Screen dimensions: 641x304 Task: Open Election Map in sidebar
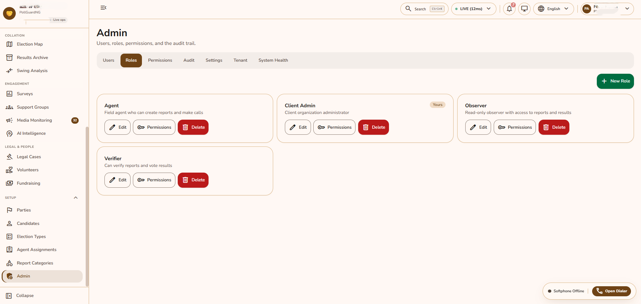[42, 44]
